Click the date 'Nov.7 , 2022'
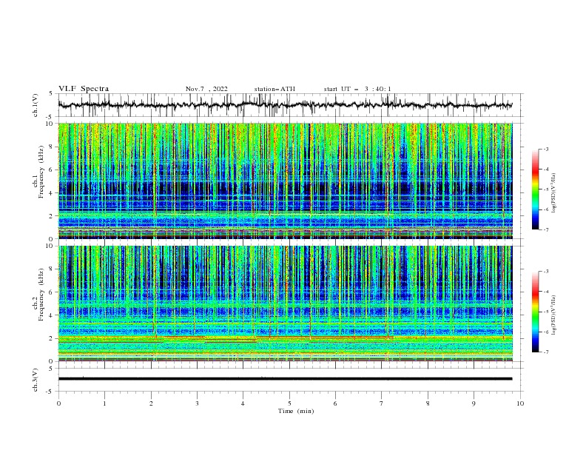The height and width of the screenshot is (453, 586). coord(206,89)
